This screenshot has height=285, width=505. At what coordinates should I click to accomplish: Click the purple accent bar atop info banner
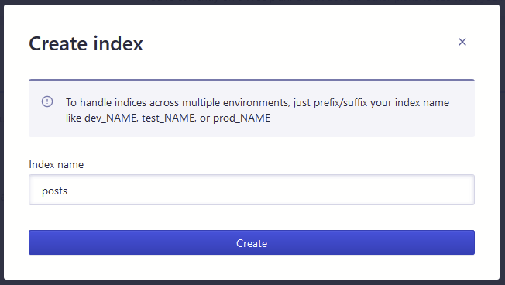[252, 80]
